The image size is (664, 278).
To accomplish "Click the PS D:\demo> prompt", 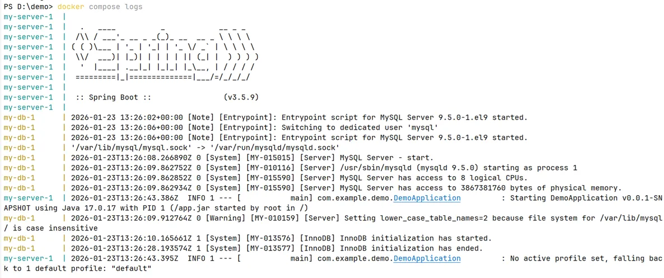I will [28, 7].
